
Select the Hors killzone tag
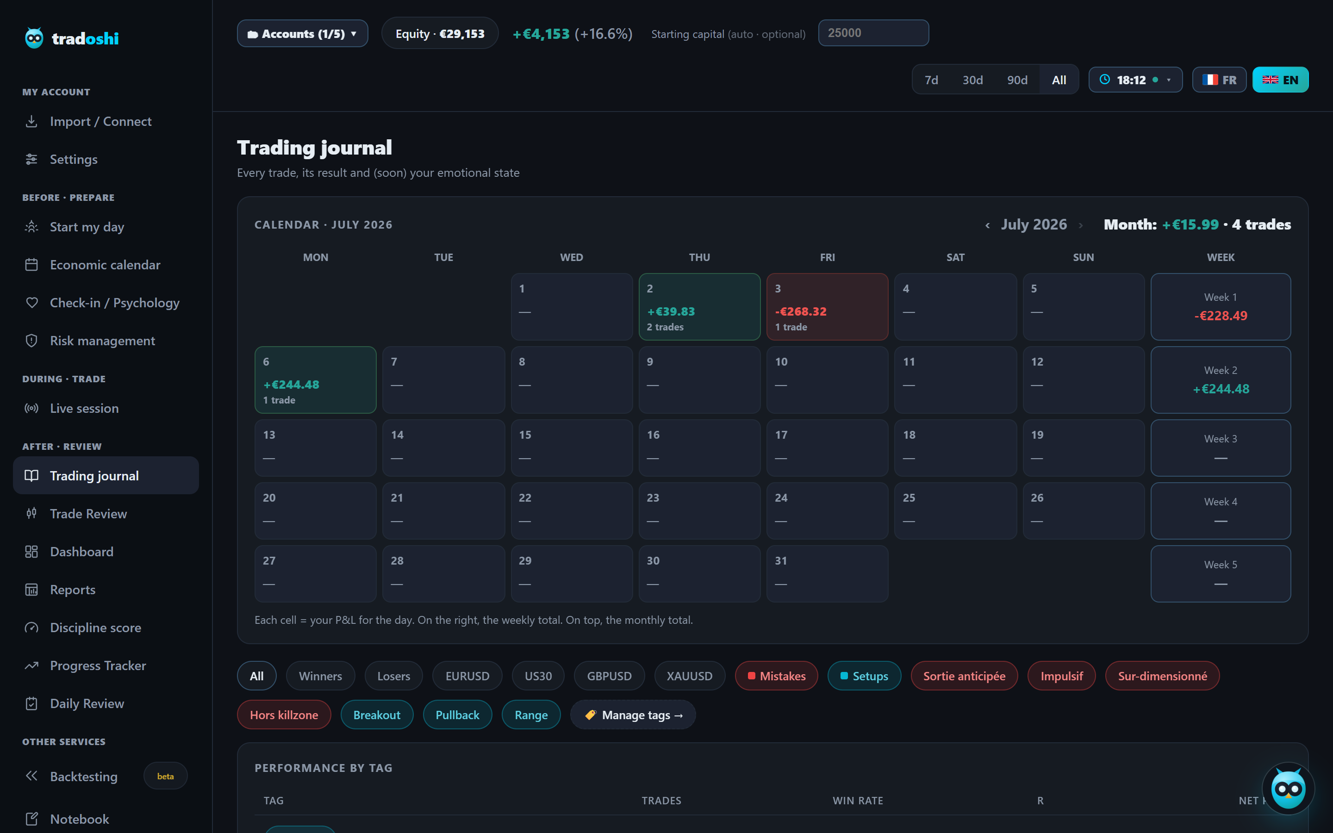coord(284,715)
